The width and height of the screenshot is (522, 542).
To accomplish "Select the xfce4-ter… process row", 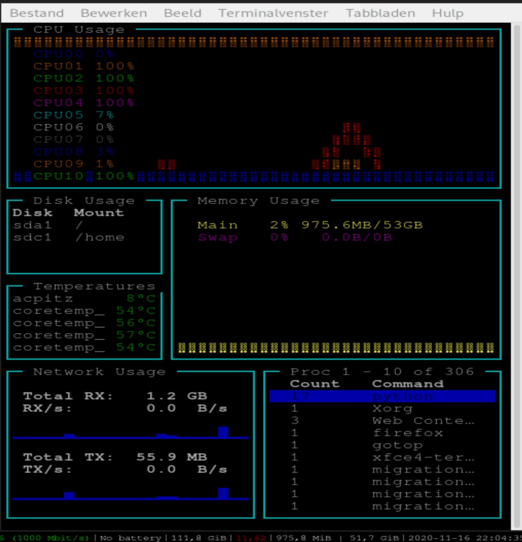I will [x=422, y=457].
